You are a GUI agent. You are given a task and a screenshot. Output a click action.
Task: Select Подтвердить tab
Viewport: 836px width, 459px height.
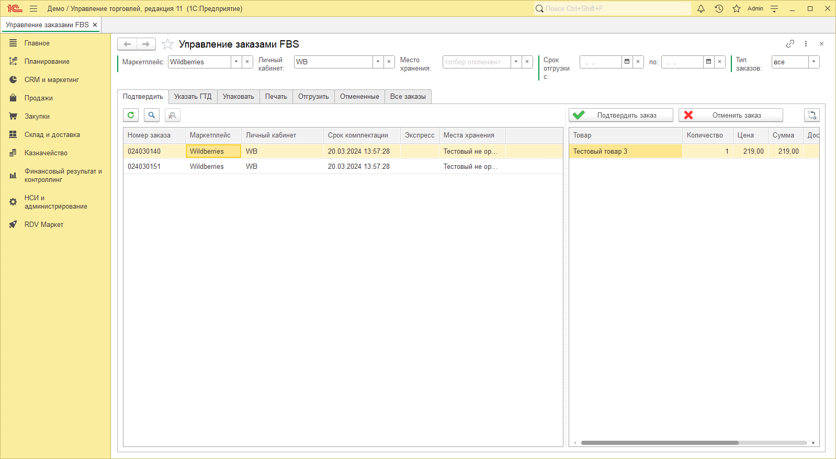click(x=143, y=96)
